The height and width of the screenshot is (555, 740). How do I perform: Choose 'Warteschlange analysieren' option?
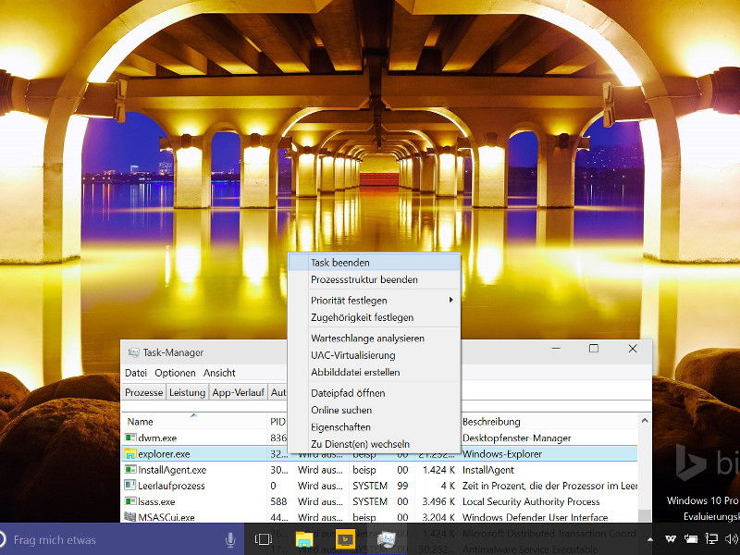374,338
